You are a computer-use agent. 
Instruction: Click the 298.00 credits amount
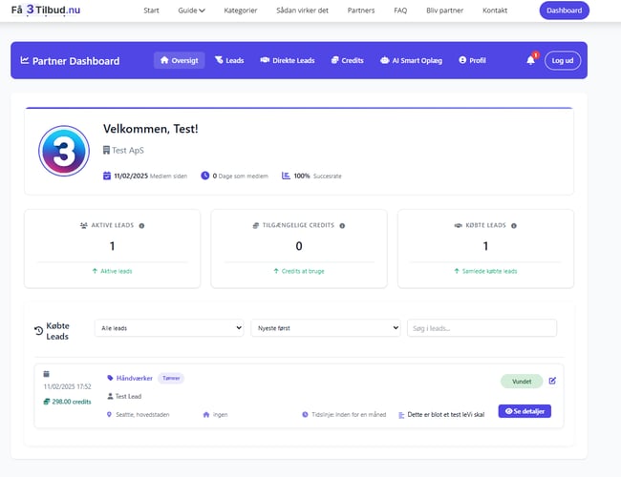click(x=72, y=402)
